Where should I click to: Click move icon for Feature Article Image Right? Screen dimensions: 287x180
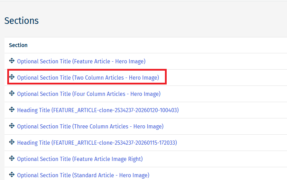(x=12, y=159)
